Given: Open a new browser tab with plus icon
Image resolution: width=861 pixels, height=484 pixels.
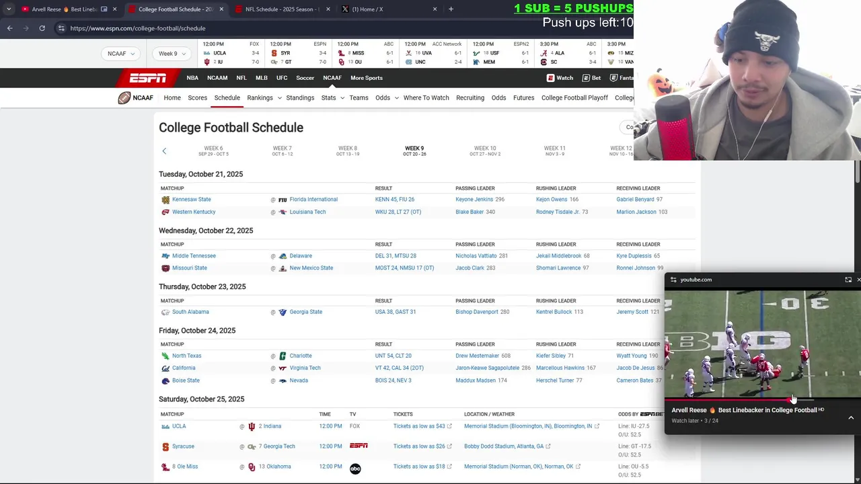Looking at the screenshot, I should (x=451, y=9).
